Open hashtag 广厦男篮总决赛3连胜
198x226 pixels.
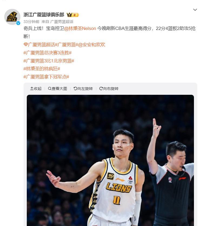point(48,53)
